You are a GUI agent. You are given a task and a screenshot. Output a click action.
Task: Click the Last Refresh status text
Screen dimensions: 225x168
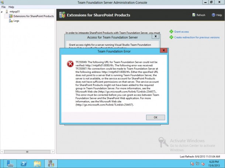point(200,157)
